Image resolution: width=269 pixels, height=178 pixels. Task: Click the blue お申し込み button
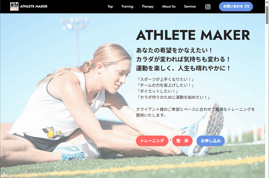(211, 141)
